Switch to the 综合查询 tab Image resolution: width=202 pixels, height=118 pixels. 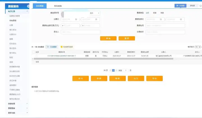[58, 6]
